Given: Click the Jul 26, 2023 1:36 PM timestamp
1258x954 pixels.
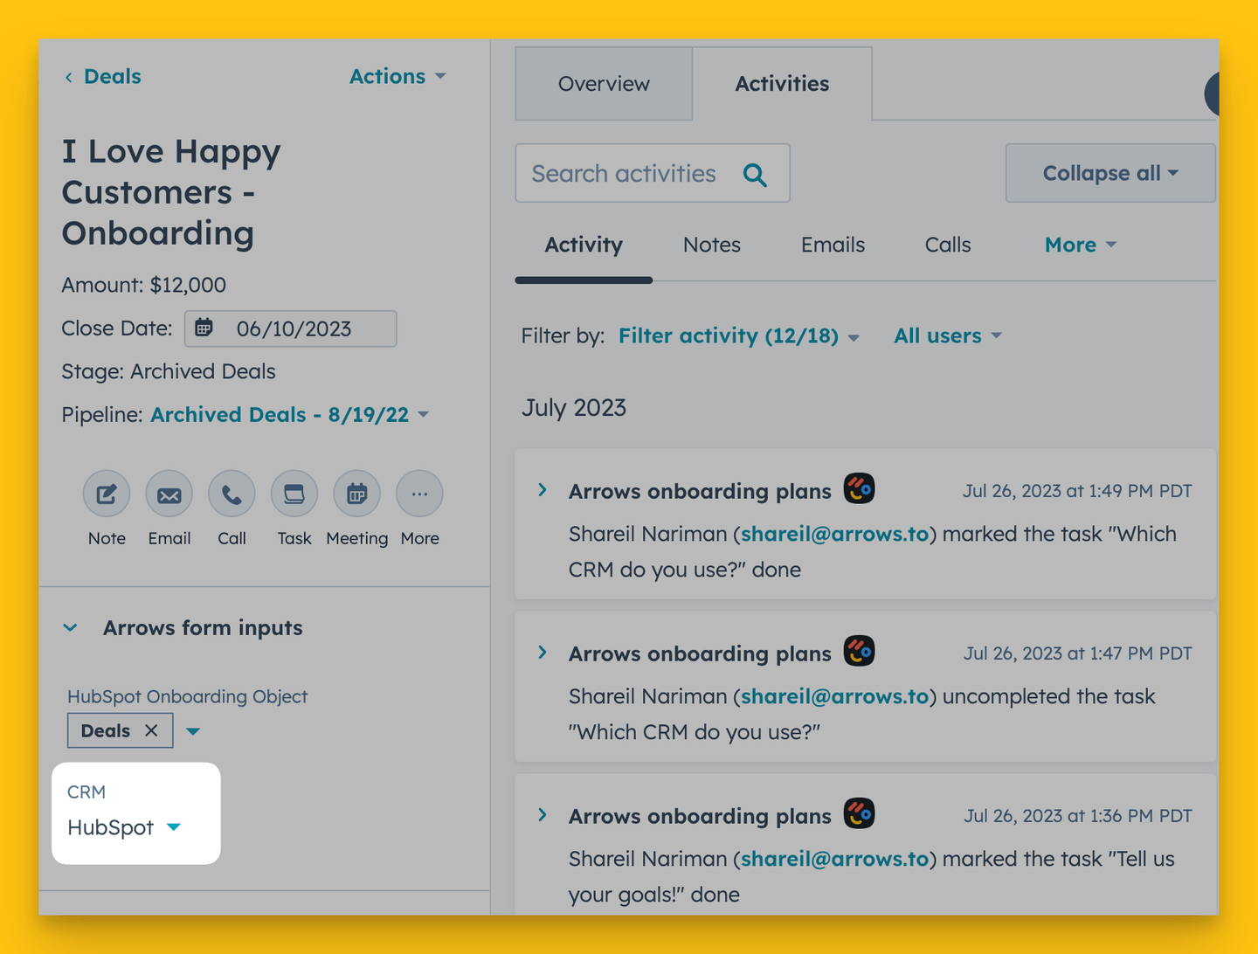Looking at the screenshot, I should 1077,816.
